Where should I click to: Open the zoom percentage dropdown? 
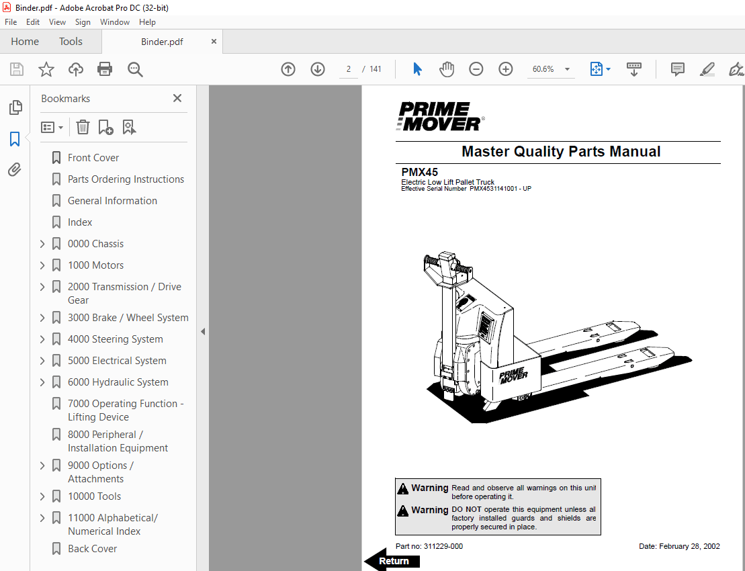pyautogui.click(x=566, y=69)
